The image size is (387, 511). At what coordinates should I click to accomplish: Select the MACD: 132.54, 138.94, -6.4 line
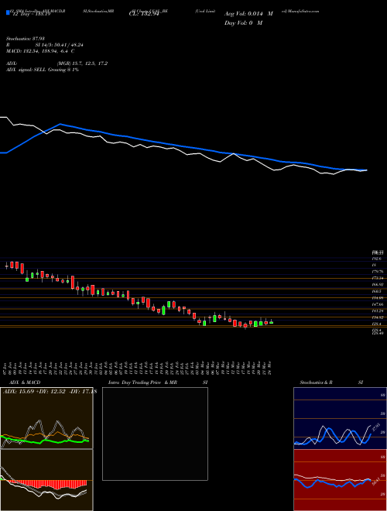pos(40,51)
